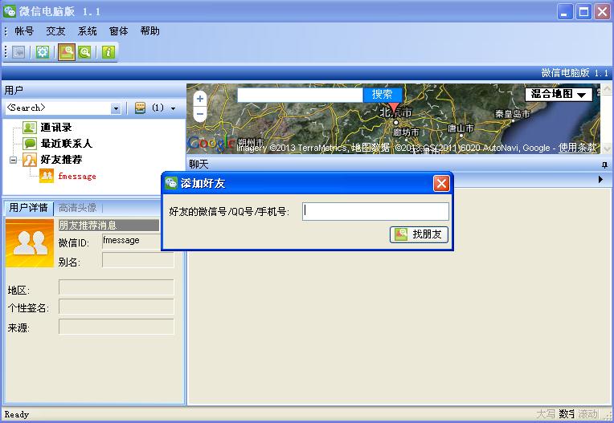Maximize the 微信电脑版 window
The width and height of the screenshot is (614, 423).
(583, 12)
